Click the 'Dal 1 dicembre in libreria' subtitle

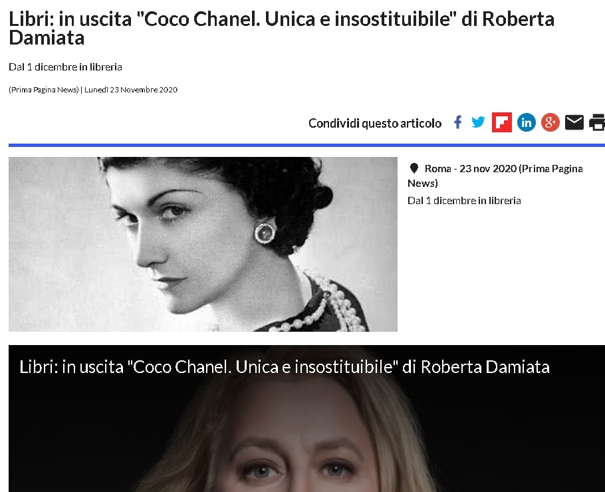point(65,66)
